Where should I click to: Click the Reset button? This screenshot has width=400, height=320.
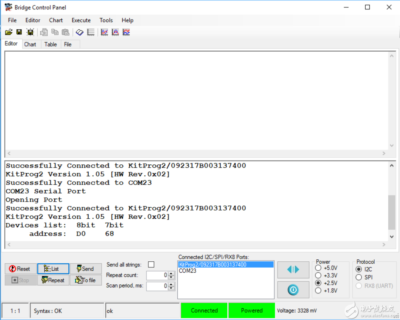pyautogui.click(x=20, y=269)
